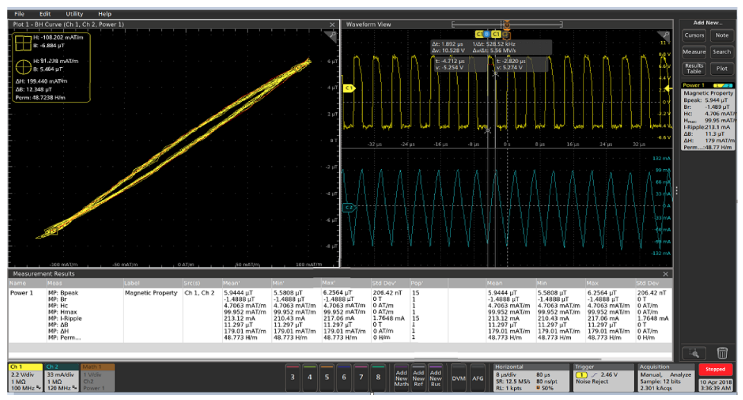Toggle acquisition with the red Stopped button
743x400 pixels.
coord(716,369)
